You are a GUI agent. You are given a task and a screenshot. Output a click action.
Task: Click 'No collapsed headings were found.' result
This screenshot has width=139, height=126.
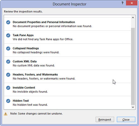coord(36,52)
